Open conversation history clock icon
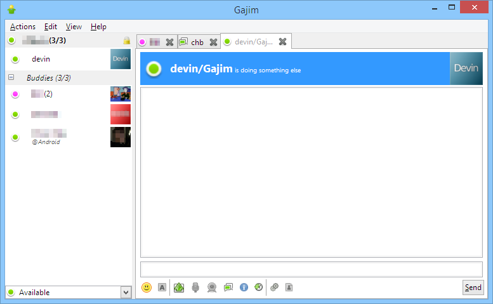493x304 pixels. [x=258, y=287]
